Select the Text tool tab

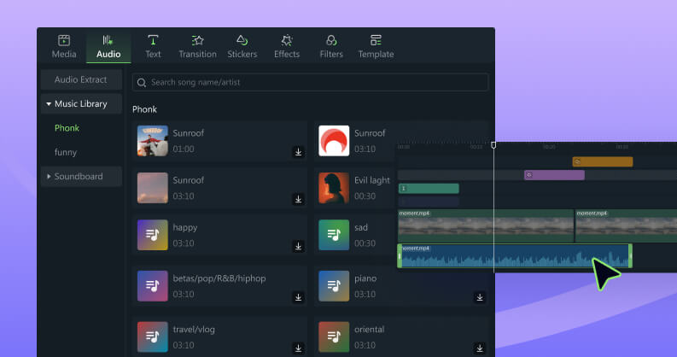pyautogui.click(x=153, y=40)
